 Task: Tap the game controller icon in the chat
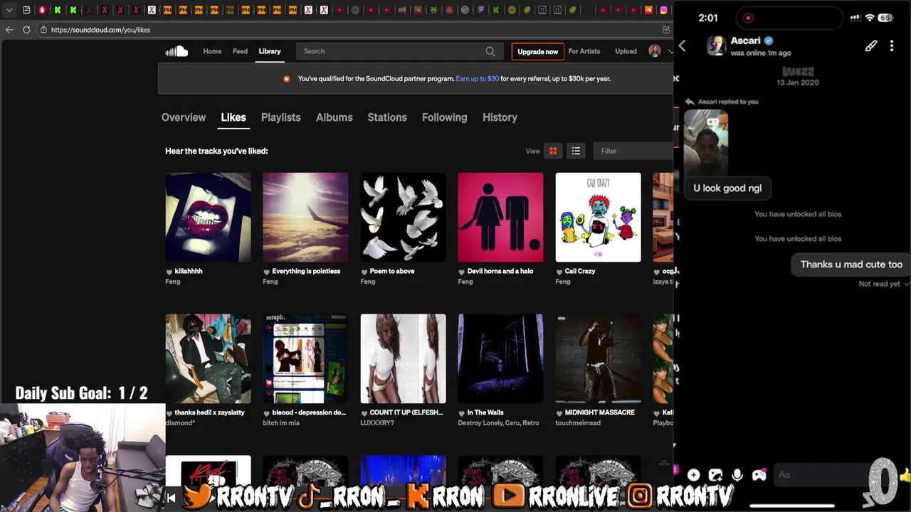coord(759,475)
